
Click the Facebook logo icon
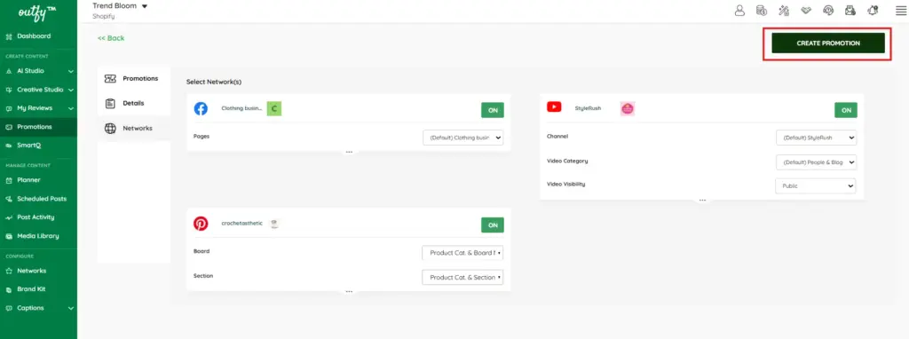coord(201,108)
